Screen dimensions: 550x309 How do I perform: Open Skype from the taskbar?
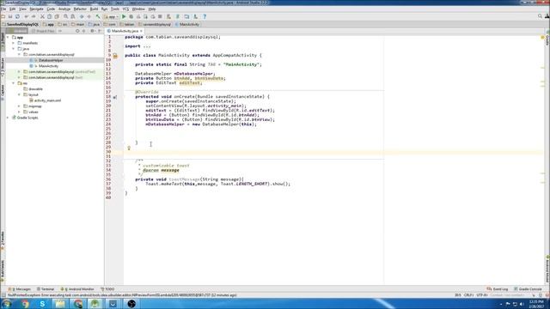click(42, 304)
